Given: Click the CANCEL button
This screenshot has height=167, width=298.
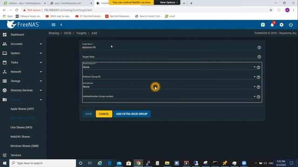Looking at the screenshot, I should [x=104, y=114].
